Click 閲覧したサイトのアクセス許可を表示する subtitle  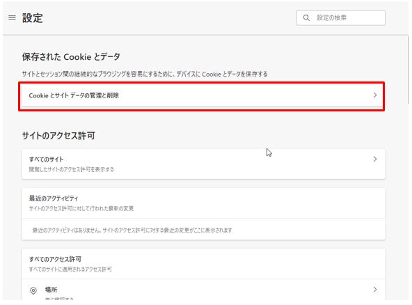coord(72,170)
